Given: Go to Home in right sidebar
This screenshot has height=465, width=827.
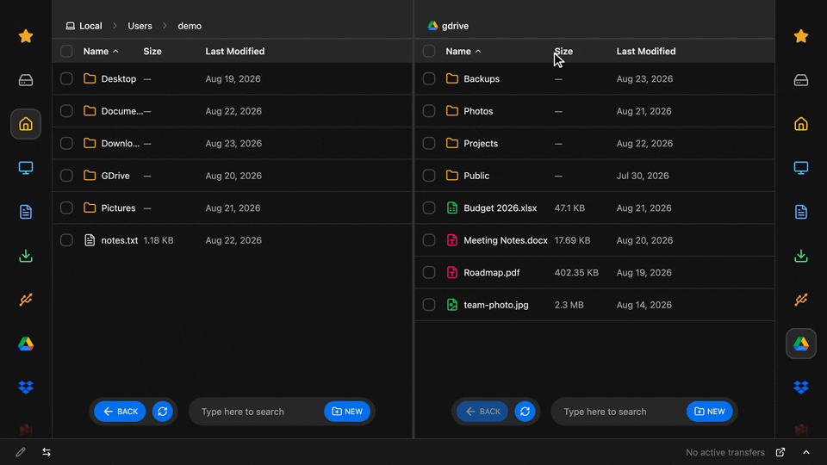Looking at the screenshot, I should tap(801, 124).
